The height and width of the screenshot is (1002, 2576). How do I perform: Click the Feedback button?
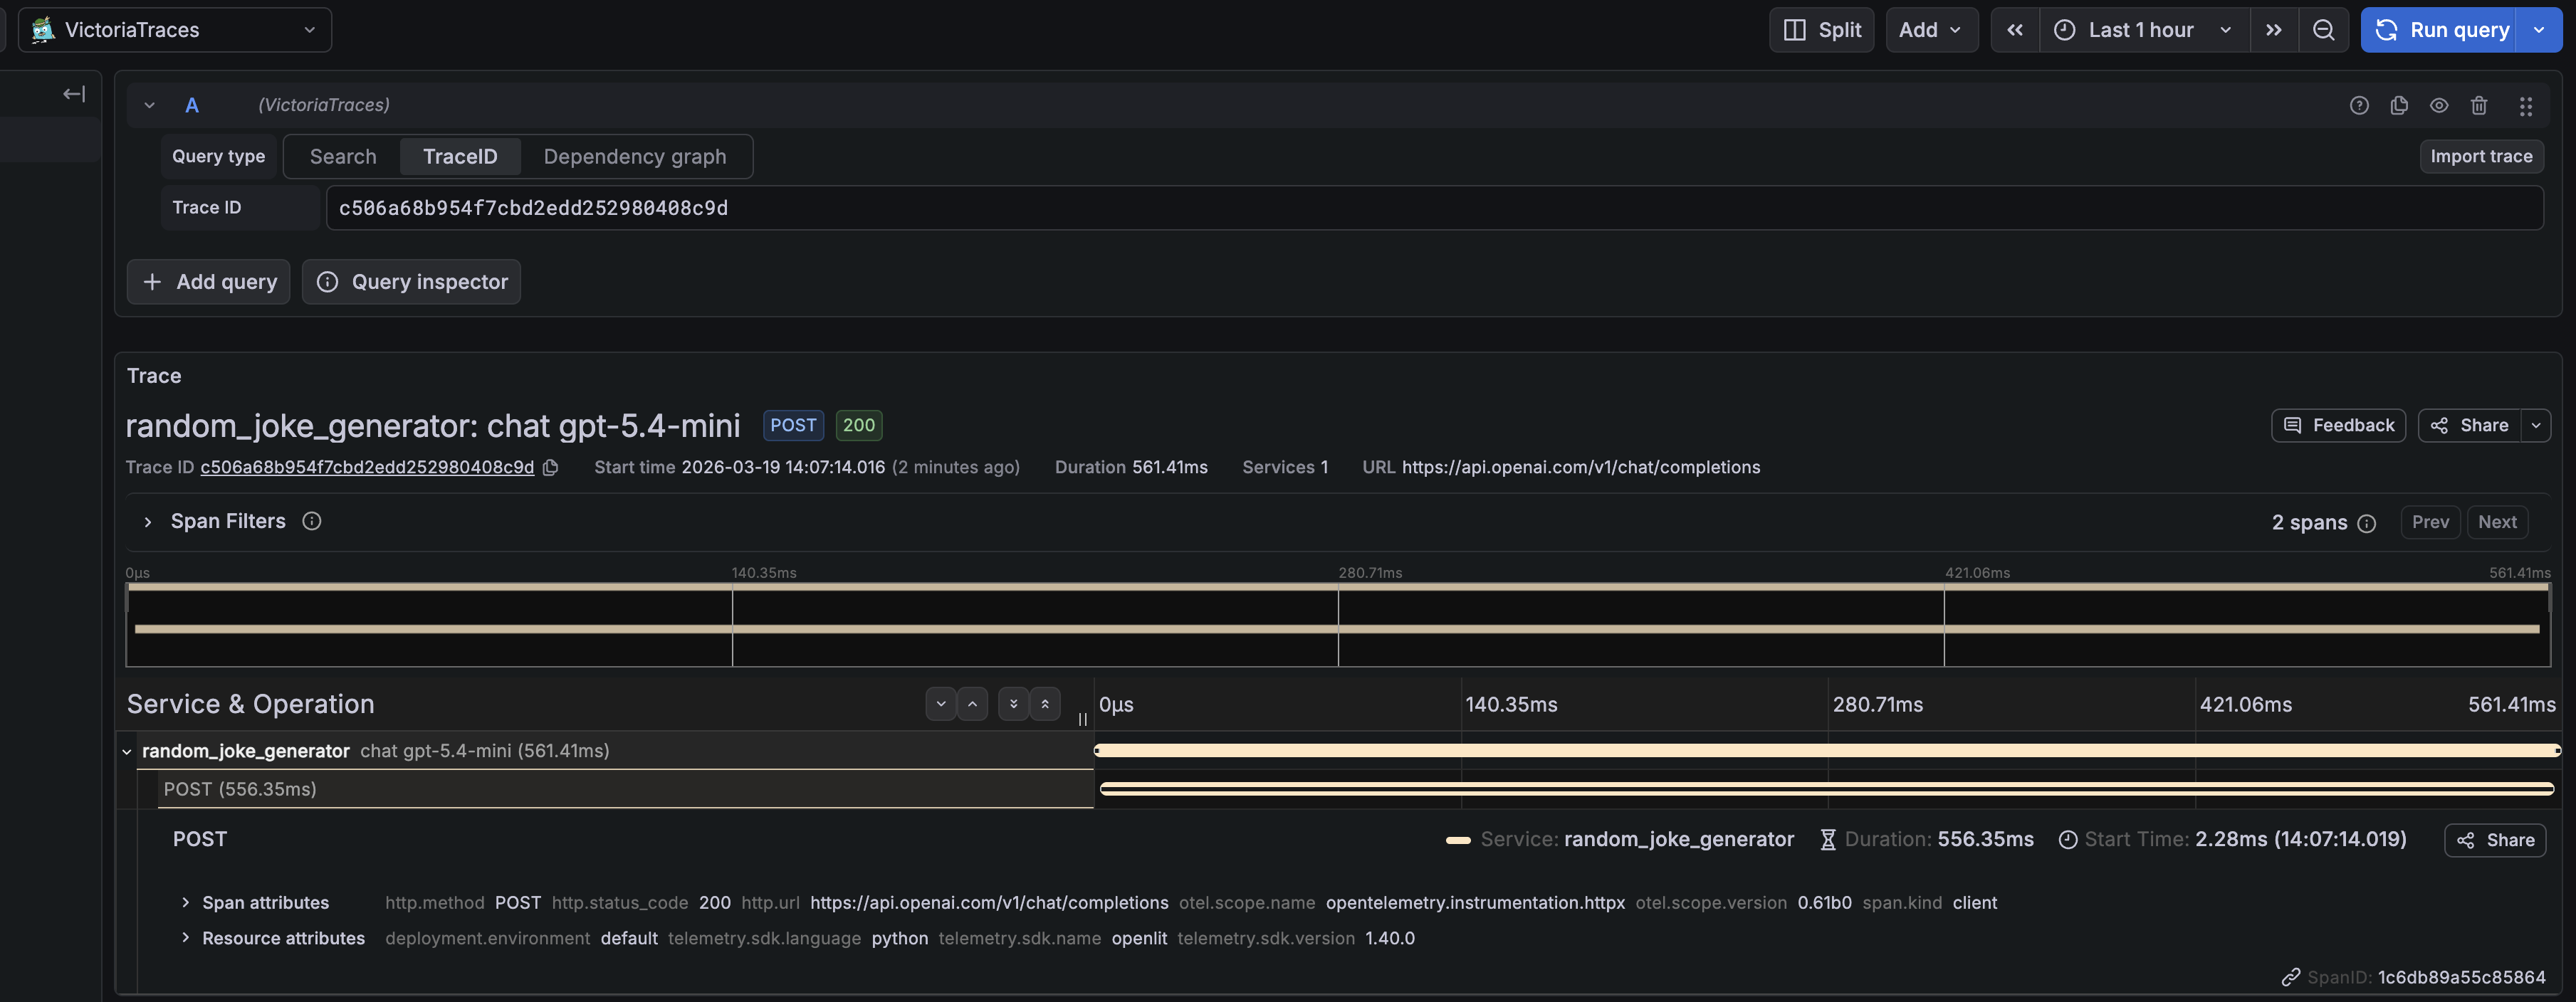[x=2338, y=425]
